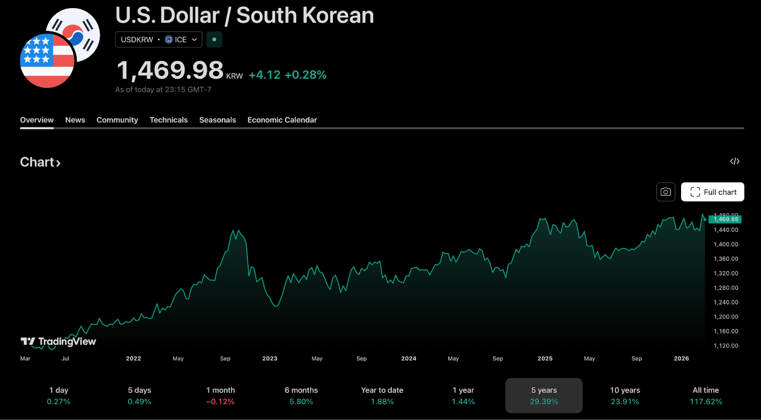Switch to the News tab
This screenshot has height=420, width=761.
[75, 120]
